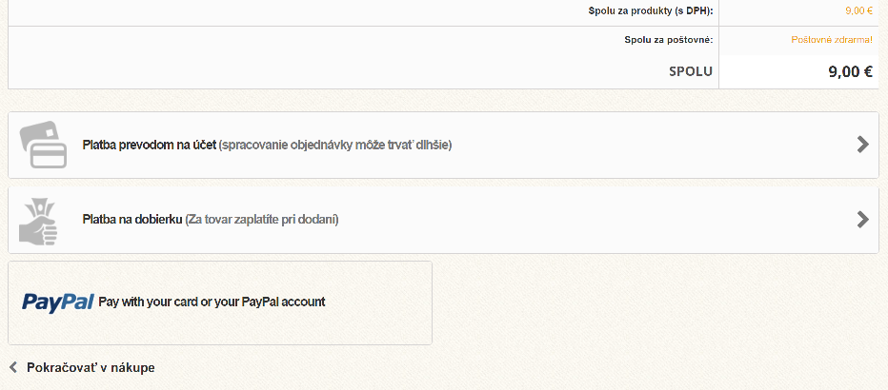
Task: Click the Poštovné zdrarma! shipping text
Action: 831,40
